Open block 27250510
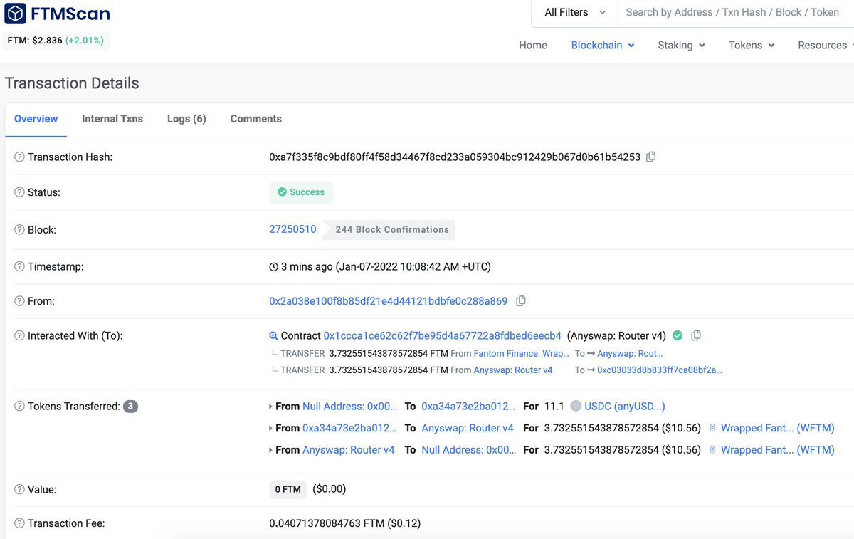This screenshot has height=539, width=854. 292,229
